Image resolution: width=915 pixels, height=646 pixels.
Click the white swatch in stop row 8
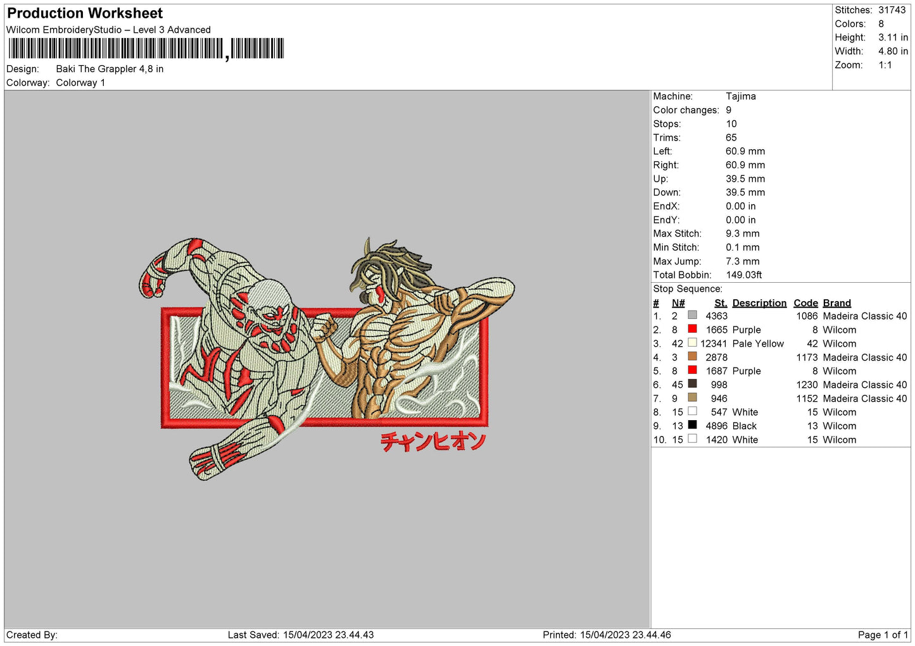coord(692,411)
